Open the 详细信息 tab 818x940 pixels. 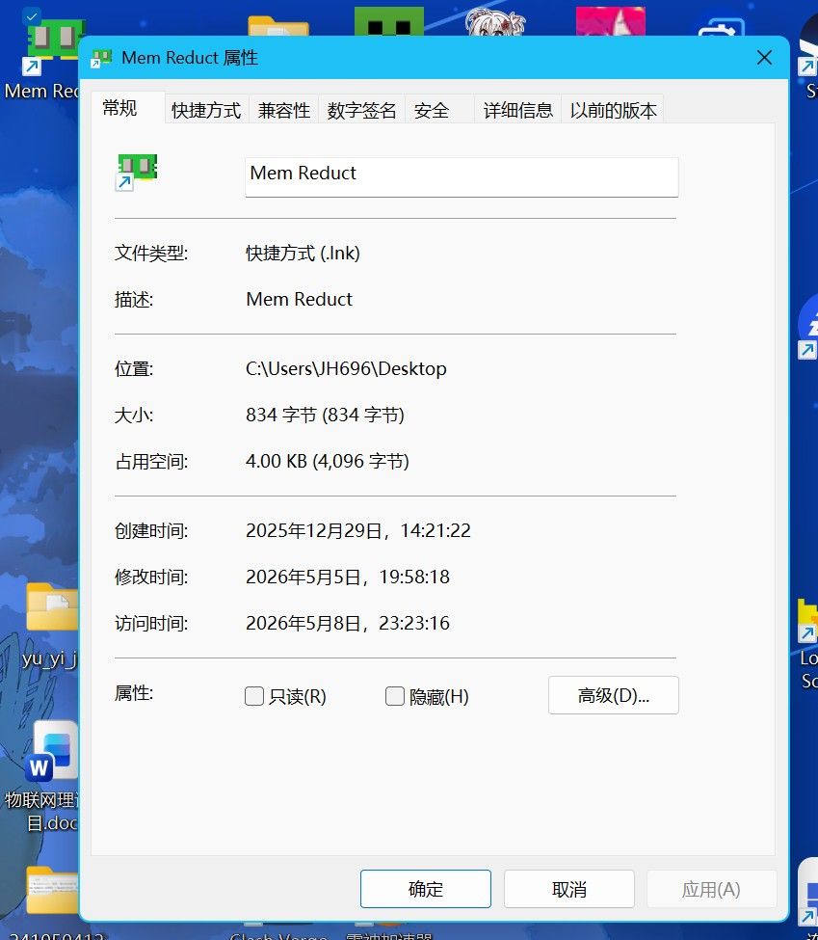click(517, 110)
